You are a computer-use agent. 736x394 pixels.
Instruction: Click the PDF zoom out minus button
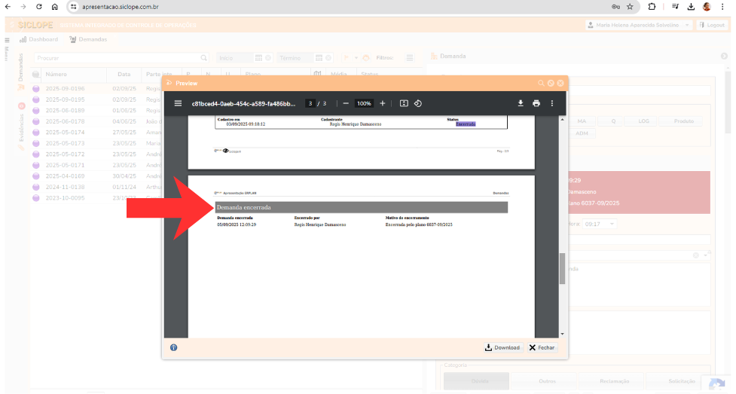tap(346, 103)
